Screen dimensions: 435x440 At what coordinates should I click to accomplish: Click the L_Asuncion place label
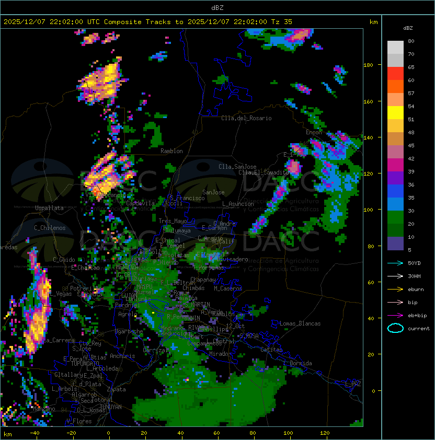(238, 204)
